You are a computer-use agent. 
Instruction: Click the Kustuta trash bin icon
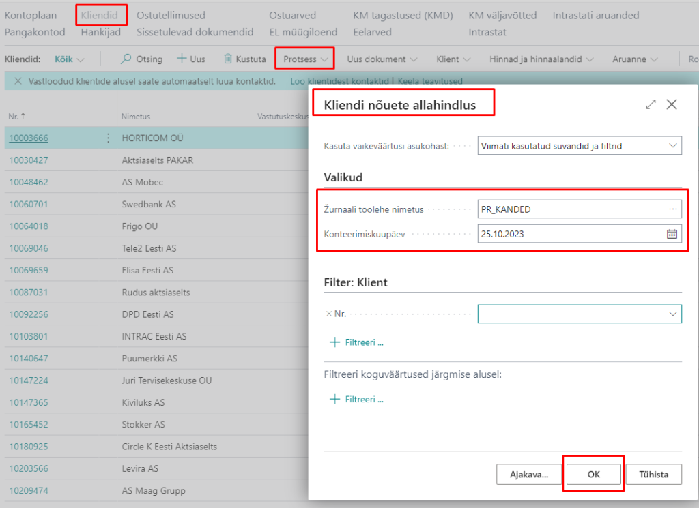[x=228, y=59]
